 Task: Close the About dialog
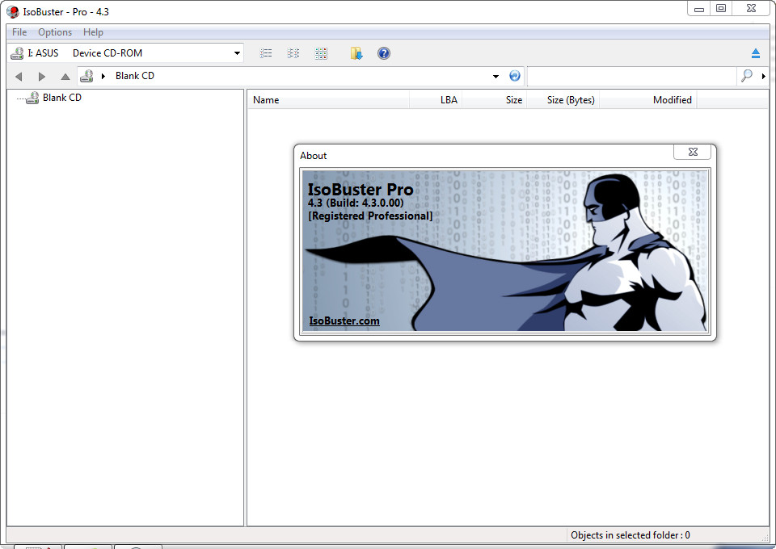[693, 153]
